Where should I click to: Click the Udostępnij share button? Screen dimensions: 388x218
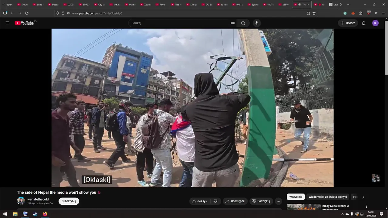pyautogui.click(x=235, y=201)
